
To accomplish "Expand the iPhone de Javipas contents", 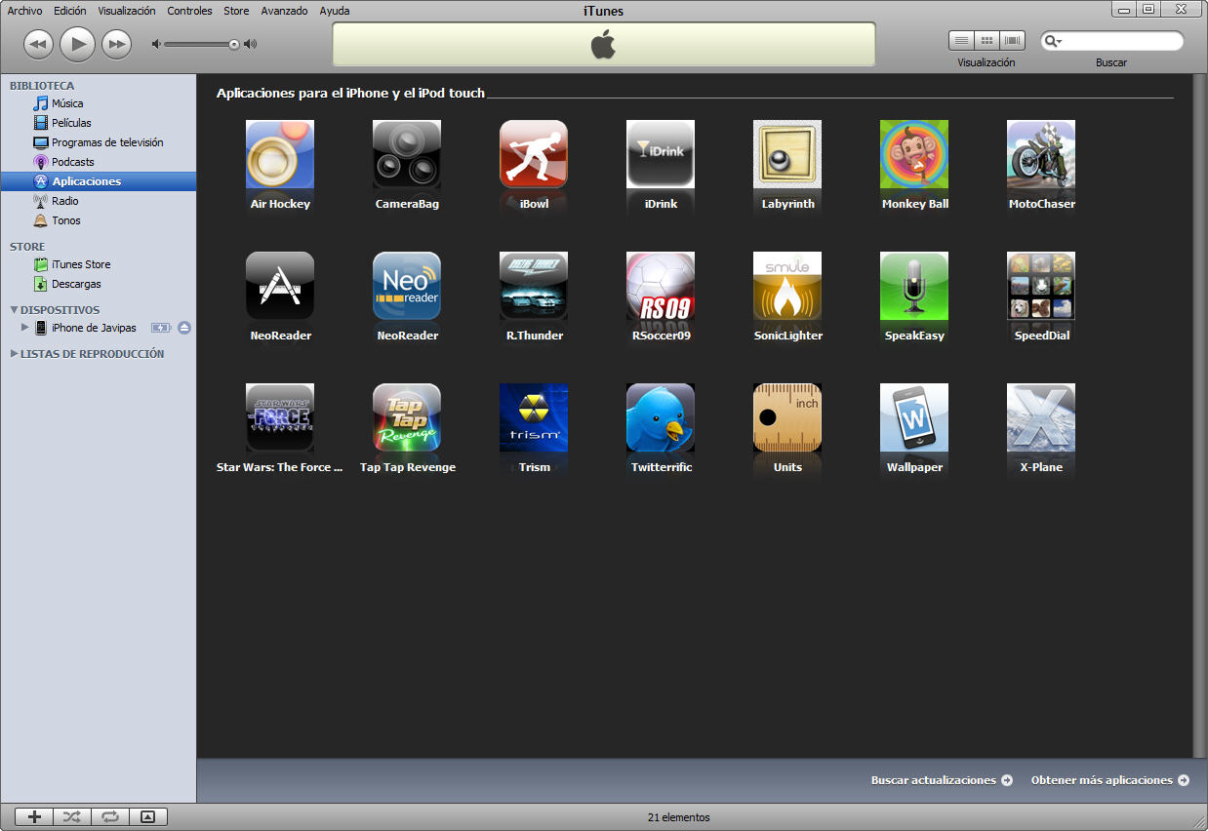I will tap(25, 328).
